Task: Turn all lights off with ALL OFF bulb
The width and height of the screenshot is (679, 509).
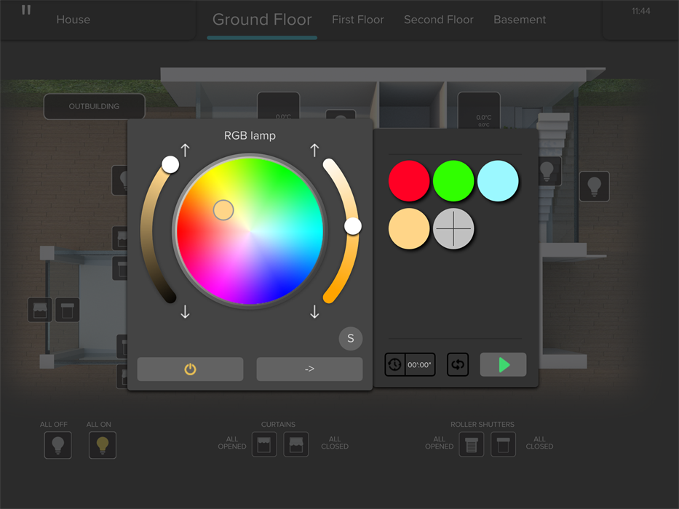Action: tap(58, 445)
